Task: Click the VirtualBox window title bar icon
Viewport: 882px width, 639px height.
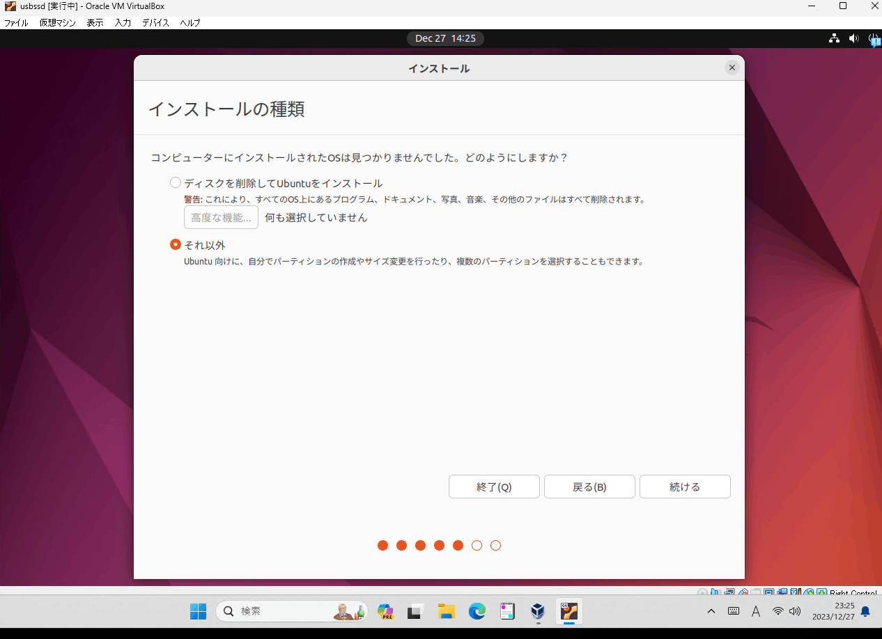Action: 10,6
